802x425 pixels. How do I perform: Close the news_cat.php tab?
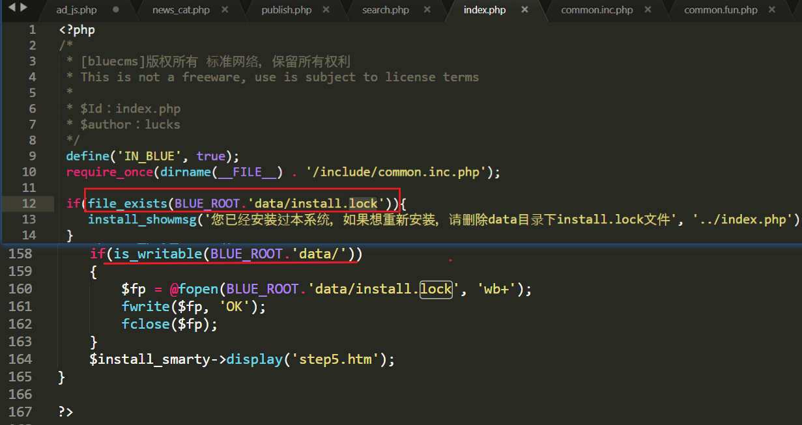[225, 10]
